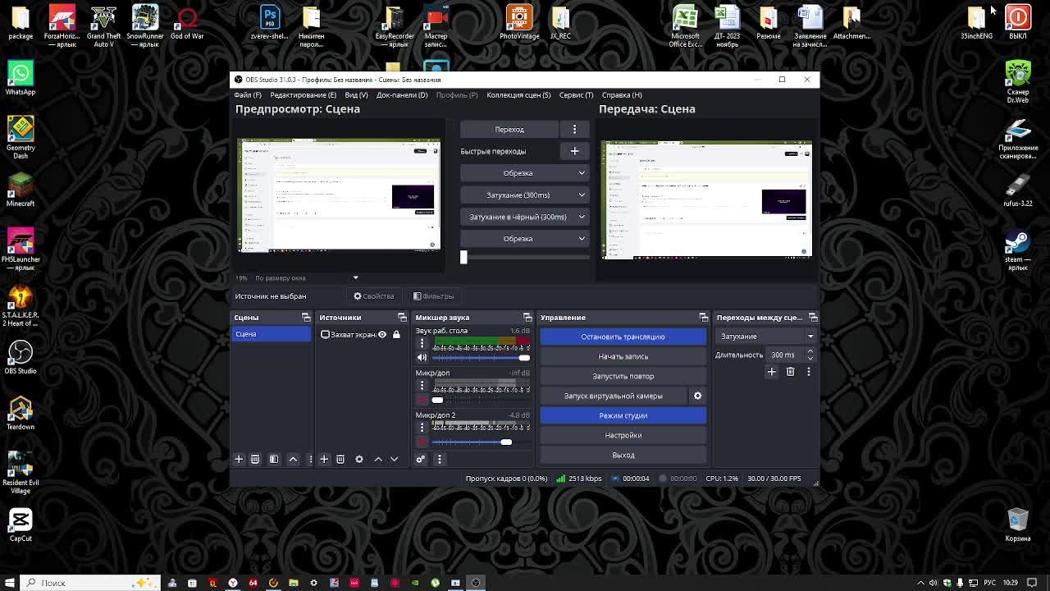Click Переход transition button
Image resolution: width=1050 pixels, height=591 pixels.
[509, 129]
